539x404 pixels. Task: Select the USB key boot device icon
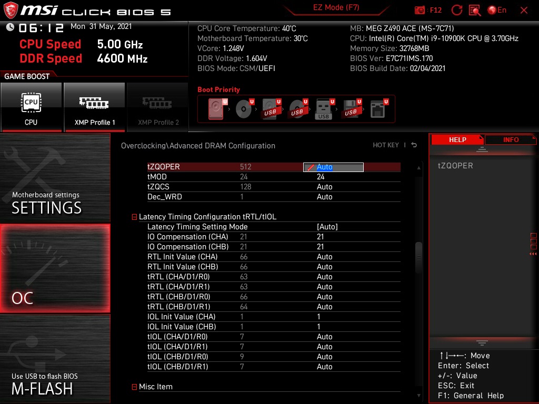click(325, 109)
